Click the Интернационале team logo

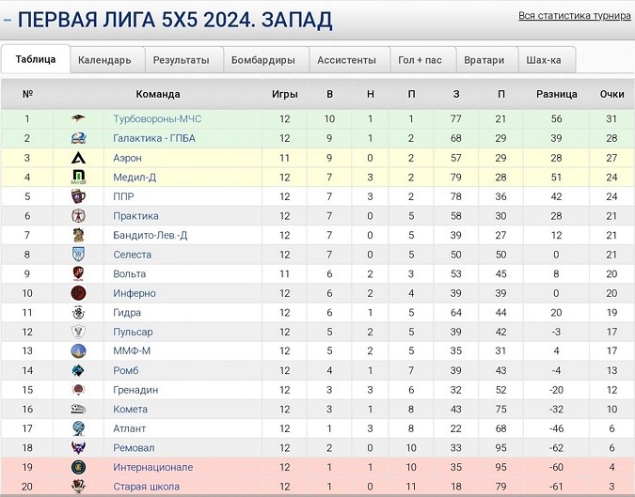(x=79, y=467)
